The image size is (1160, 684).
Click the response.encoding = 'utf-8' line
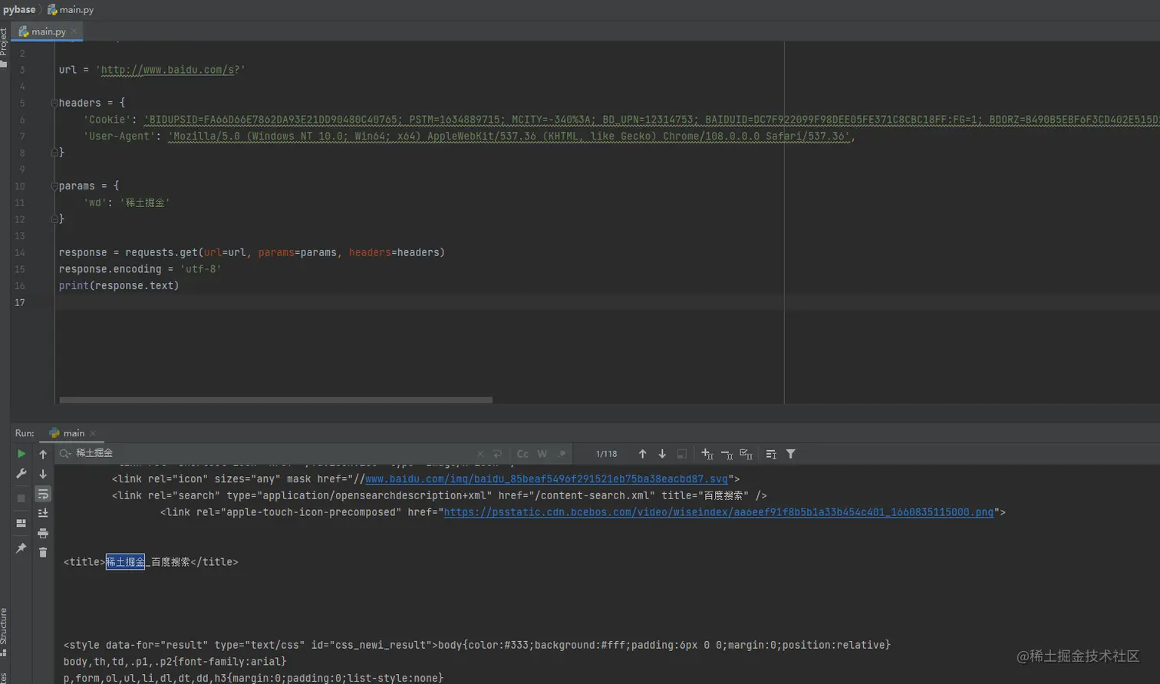[140, 269]
